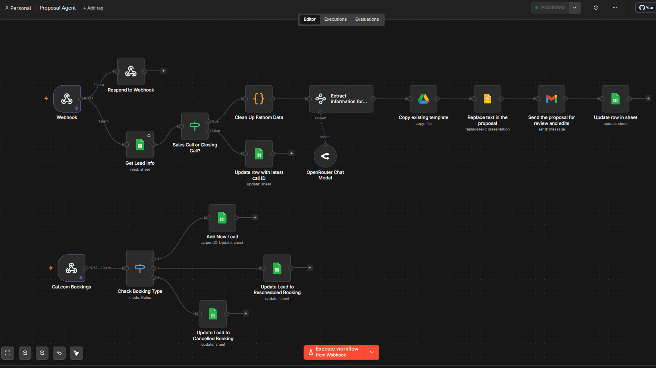Click the 'replaceText: presentation' subtitle

pyautogui.click(x=487, y=129)
